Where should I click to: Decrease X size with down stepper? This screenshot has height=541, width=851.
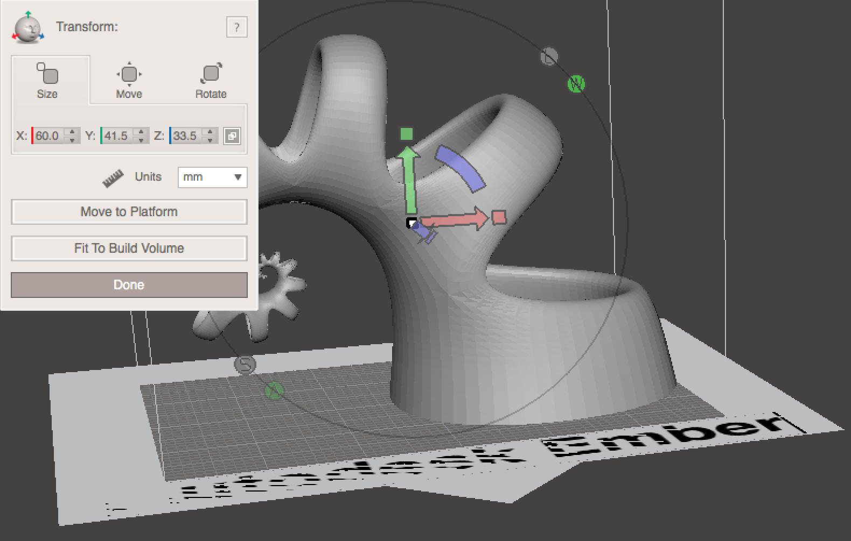[72, 140]
